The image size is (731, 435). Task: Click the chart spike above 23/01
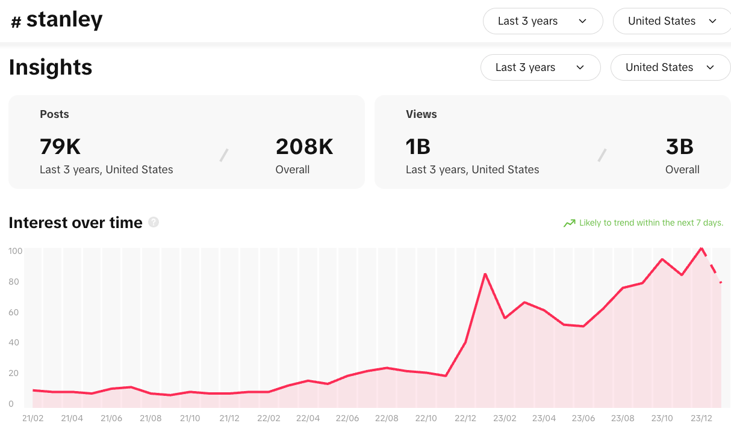pyautogui.click(x=485, y=274)
